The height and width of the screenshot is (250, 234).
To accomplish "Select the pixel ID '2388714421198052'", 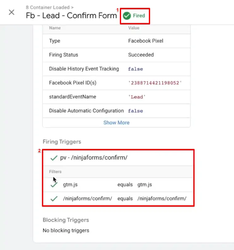I will pos(155,83).
